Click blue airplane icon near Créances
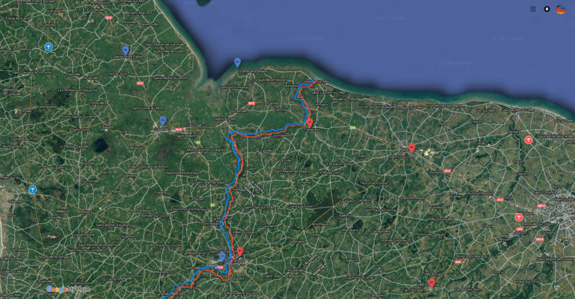The height and width of the screenshot is (299, 575). [33, 190]
